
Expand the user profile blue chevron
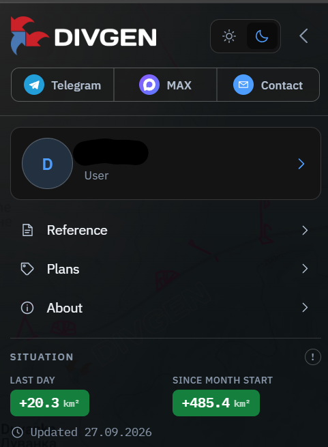tap(301, 164)
